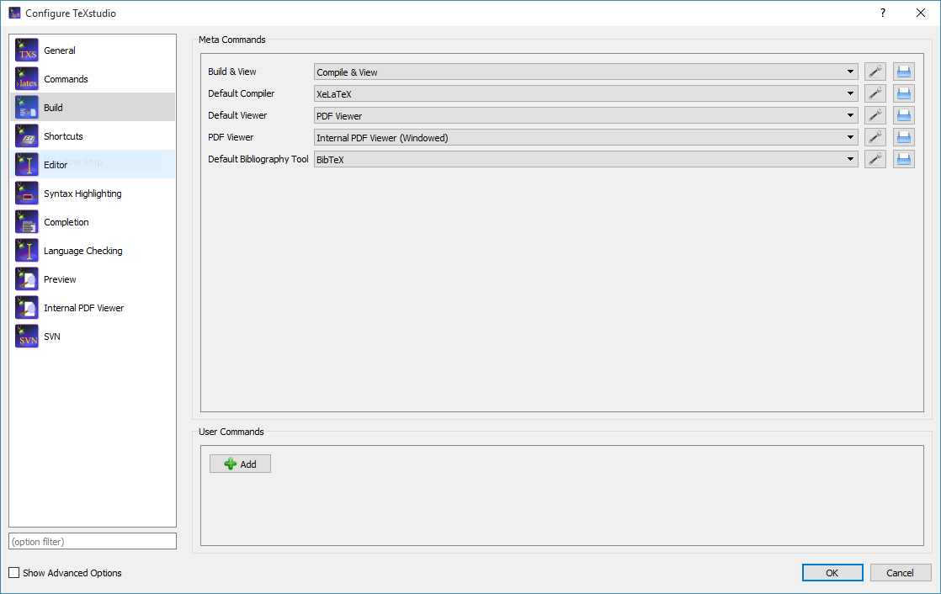Confirm settings with the OK button
Image resolution: width=941 pixels, height=594 pixels.
(832, 573)
